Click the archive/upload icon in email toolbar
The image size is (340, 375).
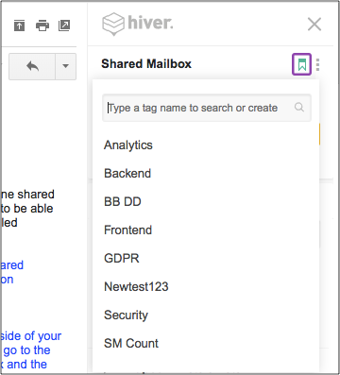(19, 26)
